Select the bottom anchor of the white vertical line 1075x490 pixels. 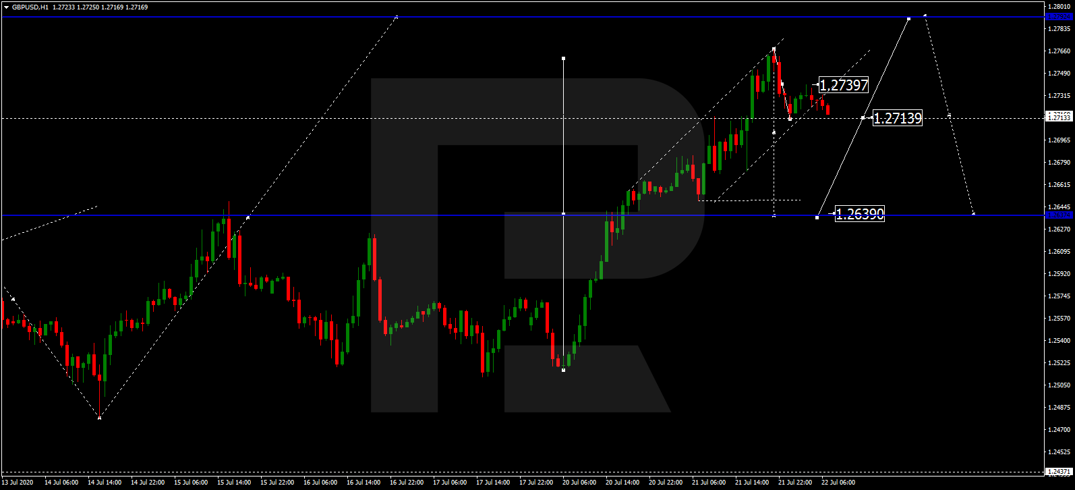click(x=563, y=370)
